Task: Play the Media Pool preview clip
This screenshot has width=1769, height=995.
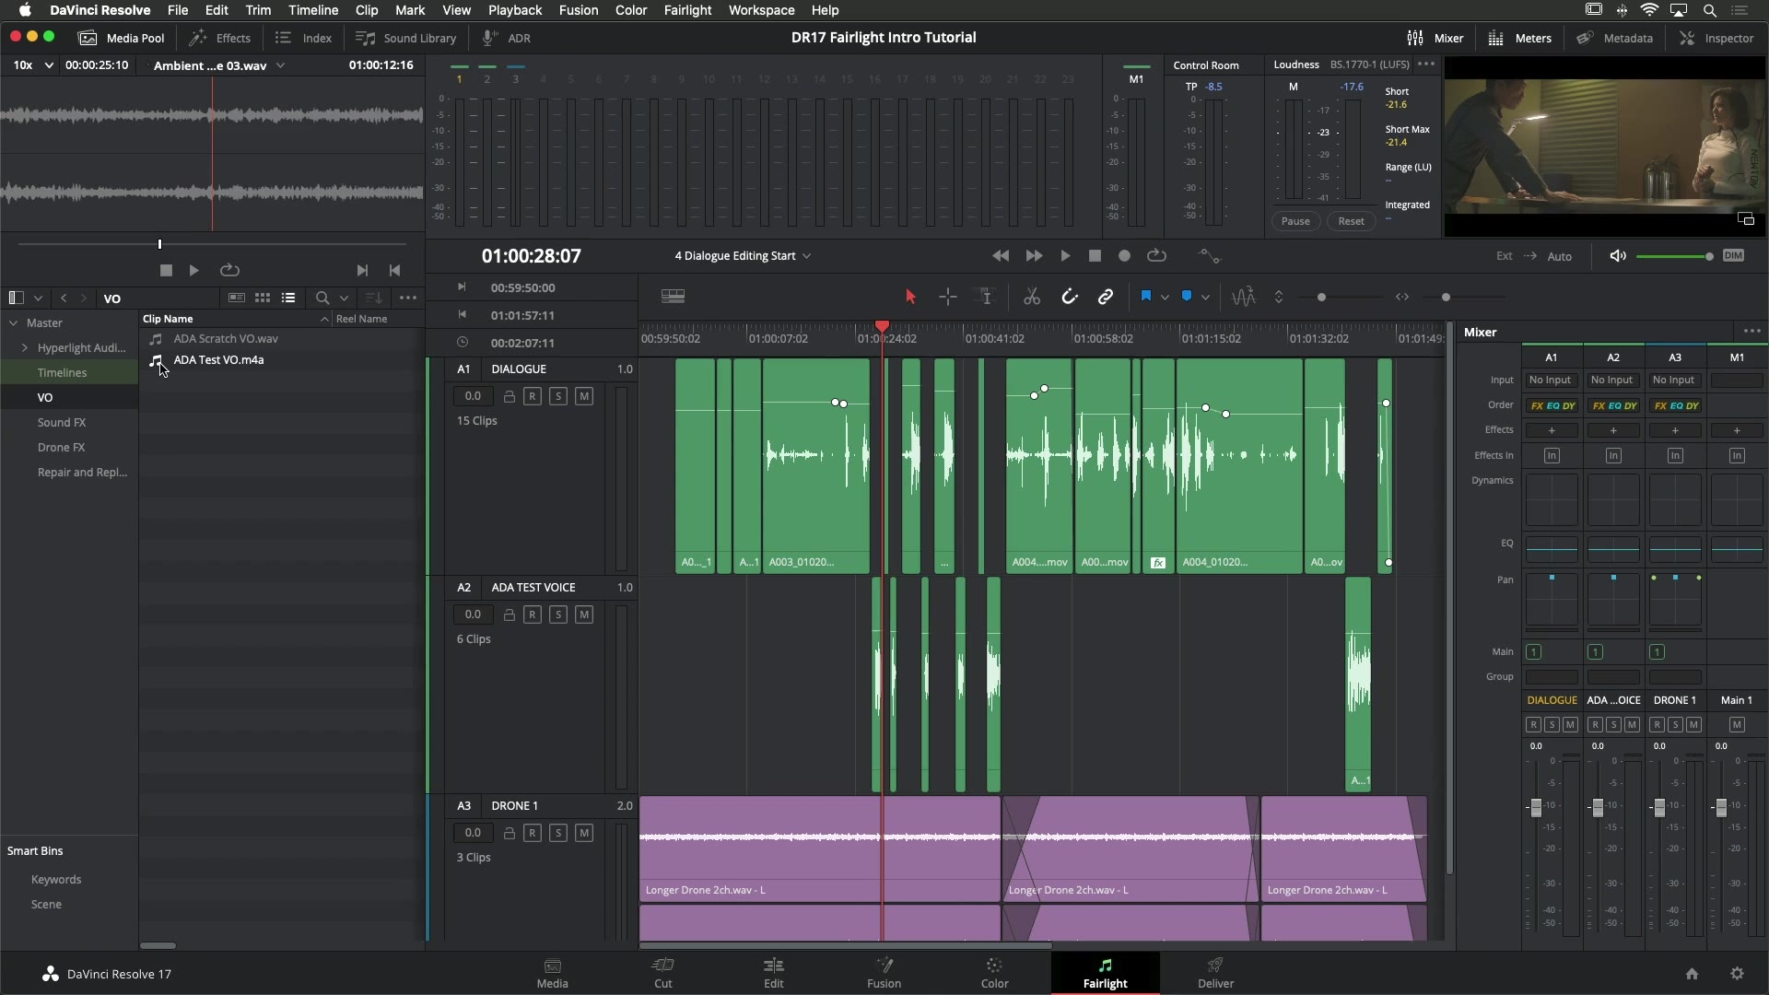Action: pyautogui.click(x=193, y=271)
